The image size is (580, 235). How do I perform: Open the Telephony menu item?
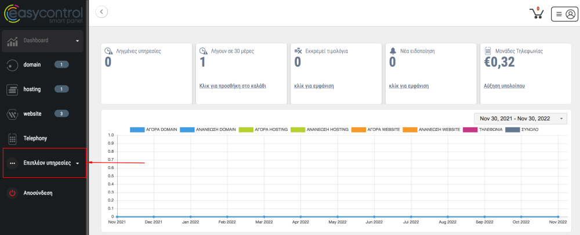pyautogui.click(x=35, y=139)
